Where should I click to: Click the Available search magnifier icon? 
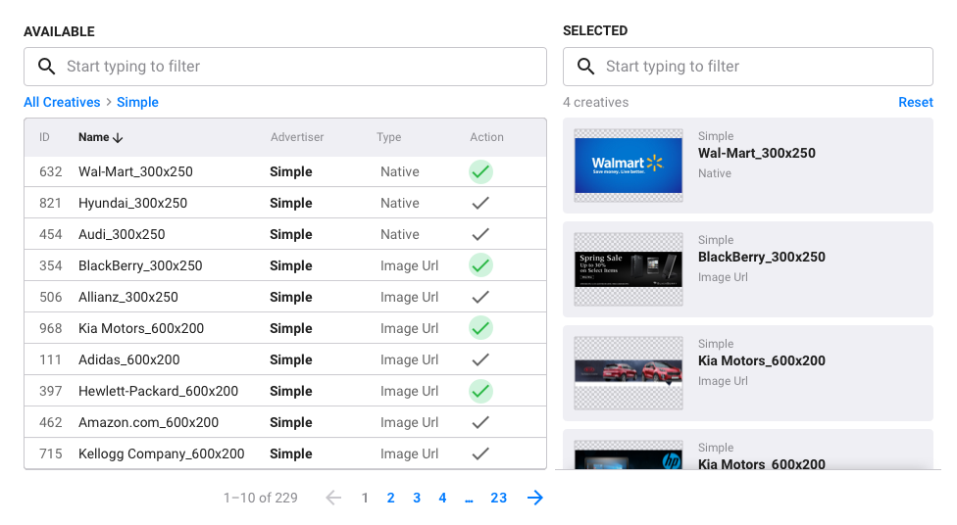pyautogui.click(x=46, y=67)
